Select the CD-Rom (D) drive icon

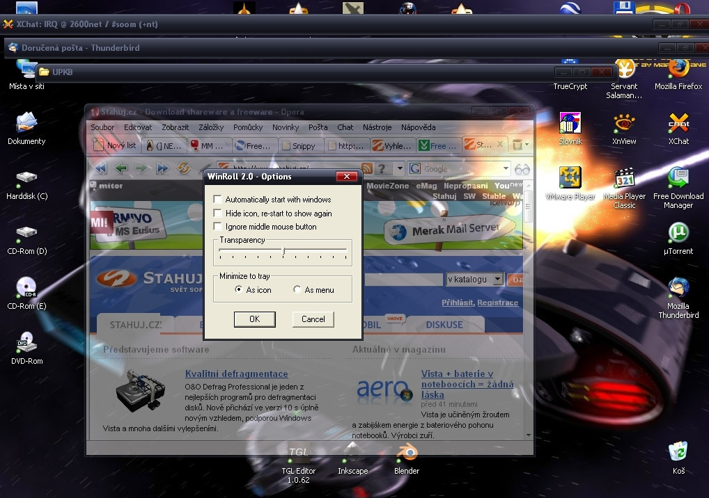pyautogui.click(x=26, y=240)
